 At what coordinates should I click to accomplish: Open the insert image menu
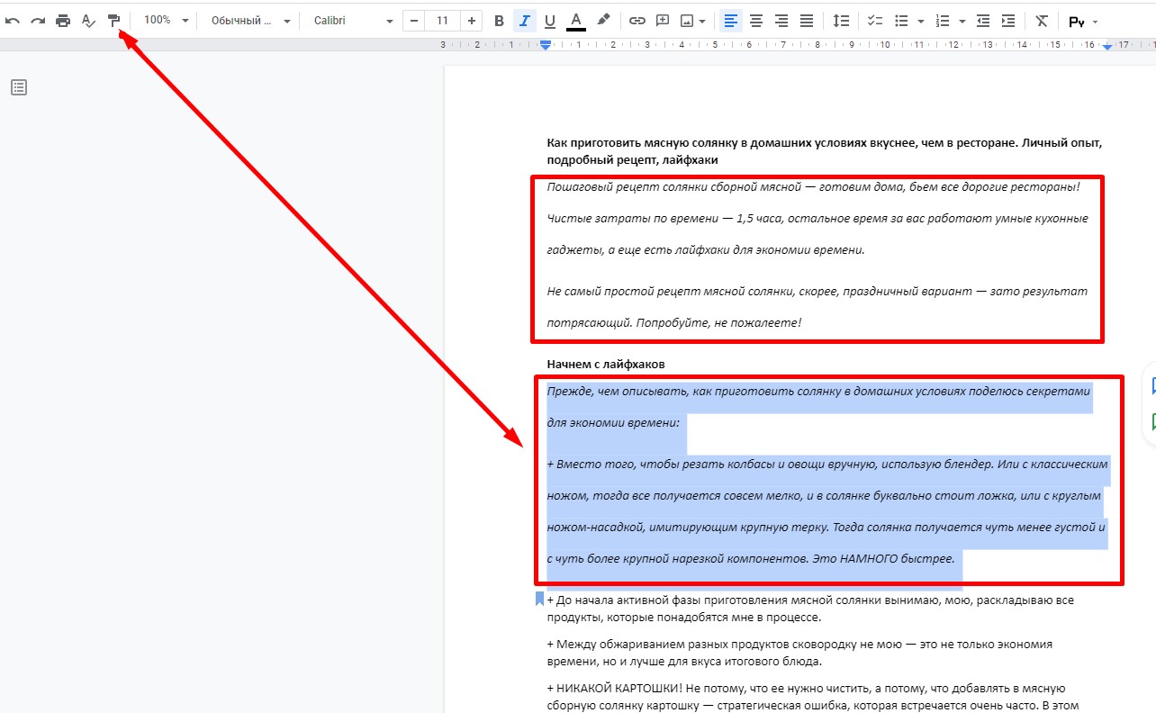[692, 21]
